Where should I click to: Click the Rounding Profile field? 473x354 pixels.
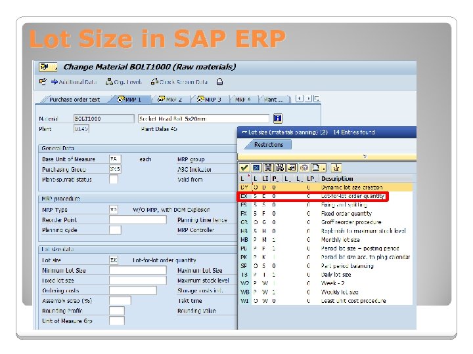tap(117, 311)
